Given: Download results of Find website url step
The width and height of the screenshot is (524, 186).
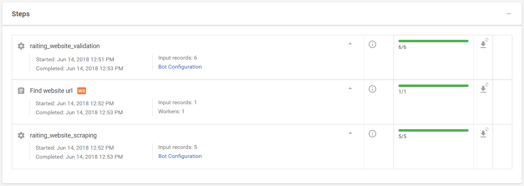Looking at the screenshot, I should click(483, 89).
